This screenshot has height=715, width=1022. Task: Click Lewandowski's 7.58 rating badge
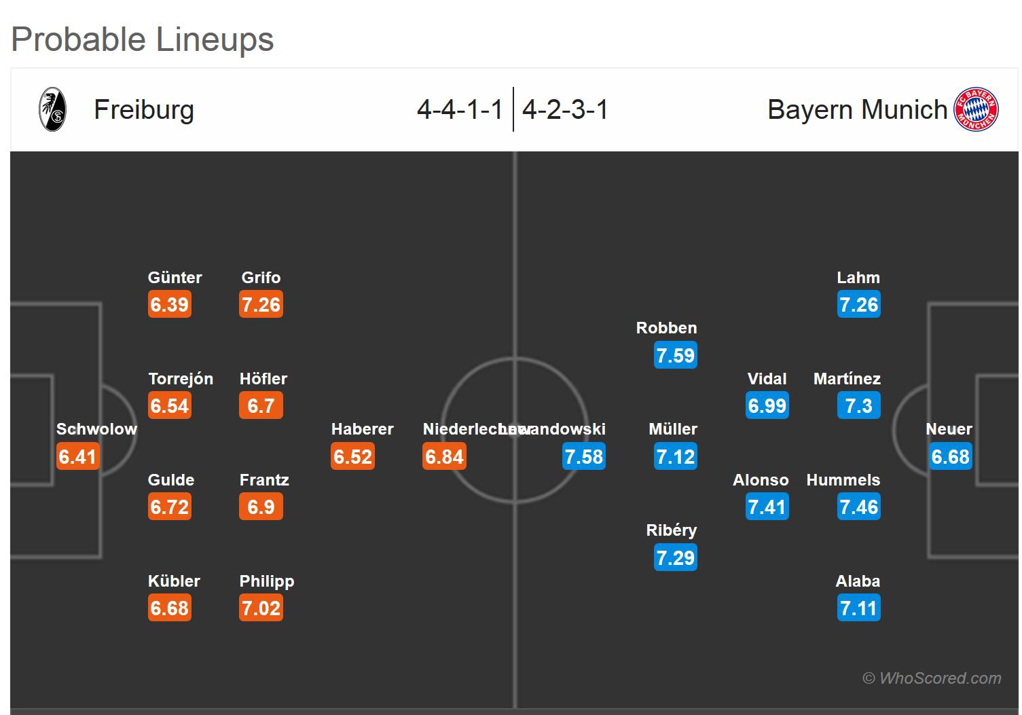(x=584, y=457)
